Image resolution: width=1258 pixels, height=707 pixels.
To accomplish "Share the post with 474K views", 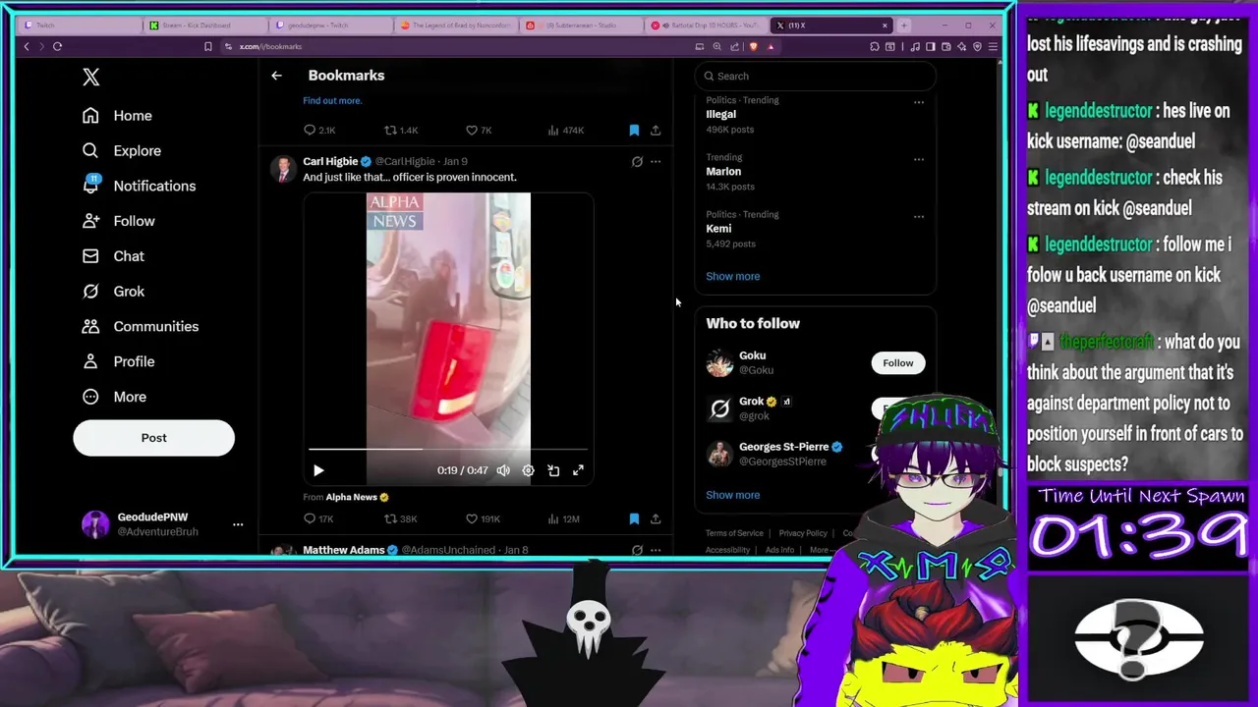I will [656, 131].
